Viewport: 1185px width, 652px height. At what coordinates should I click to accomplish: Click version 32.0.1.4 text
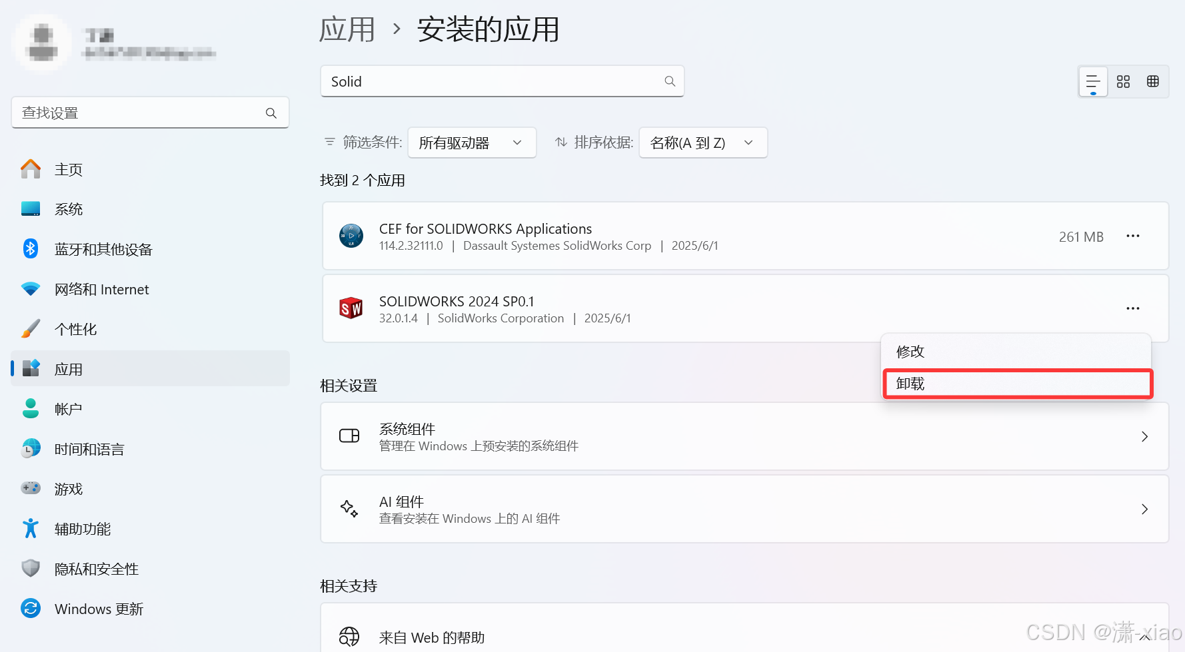(x=399, y=318)
